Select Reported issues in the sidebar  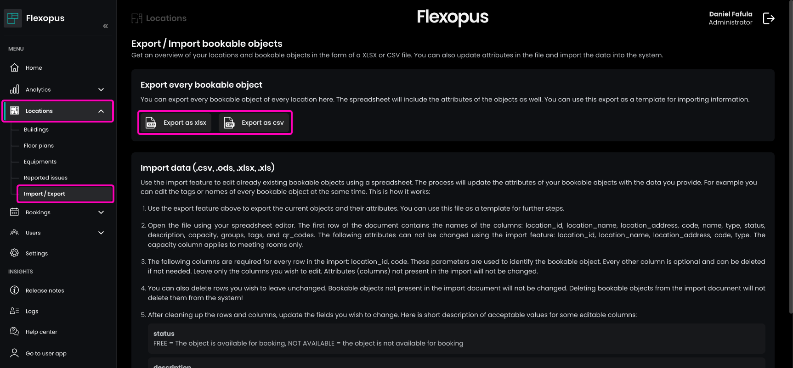pyautogui.click(x=45, y=178)
